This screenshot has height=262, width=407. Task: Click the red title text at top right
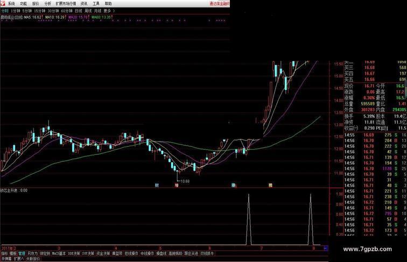click(x=220, y=4)
